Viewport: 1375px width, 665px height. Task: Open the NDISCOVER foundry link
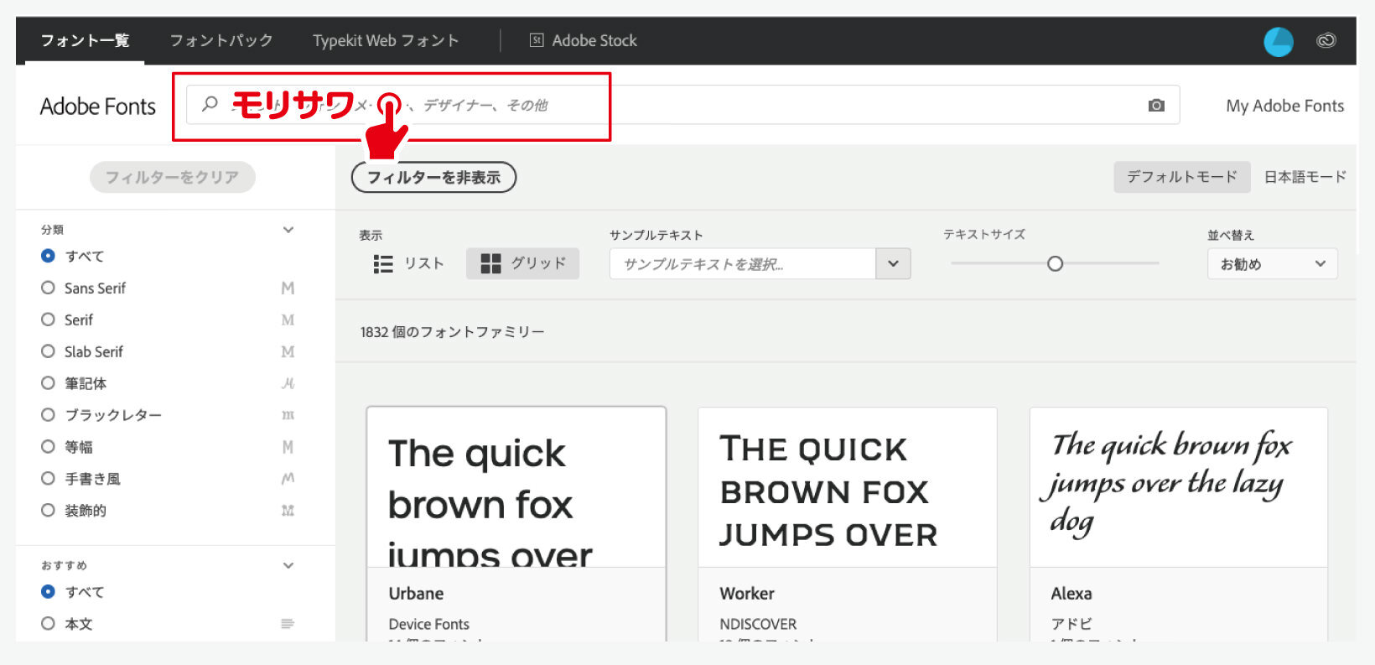[x=758, y=624]
